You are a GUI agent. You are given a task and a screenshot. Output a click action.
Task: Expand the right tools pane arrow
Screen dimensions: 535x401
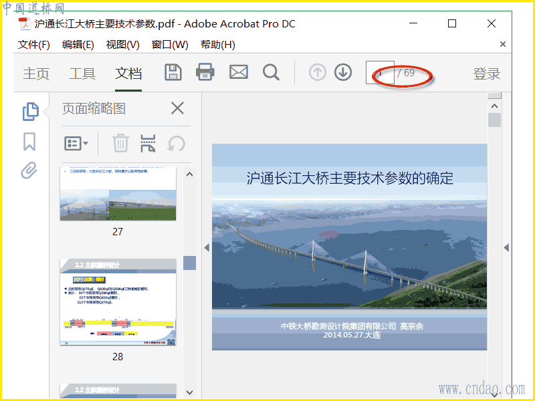point(506,247)
